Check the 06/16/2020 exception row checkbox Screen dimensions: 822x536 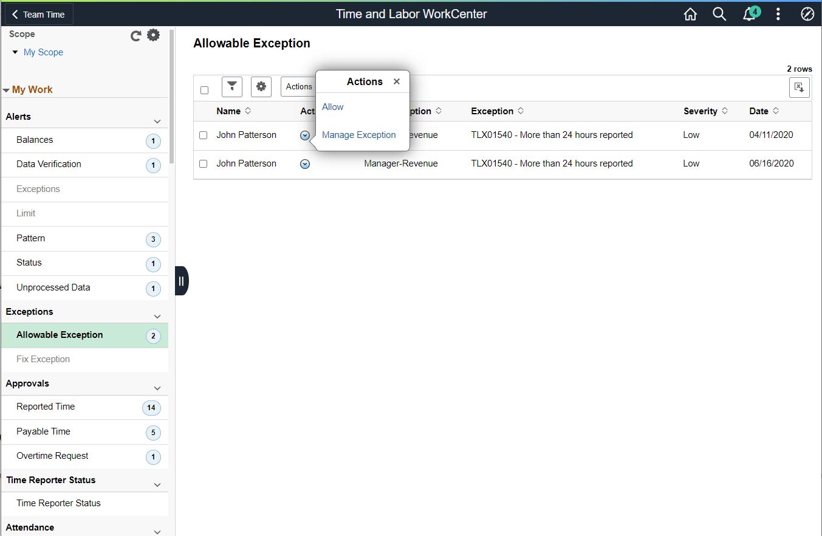pyautogui.click(x=203, y=163)
